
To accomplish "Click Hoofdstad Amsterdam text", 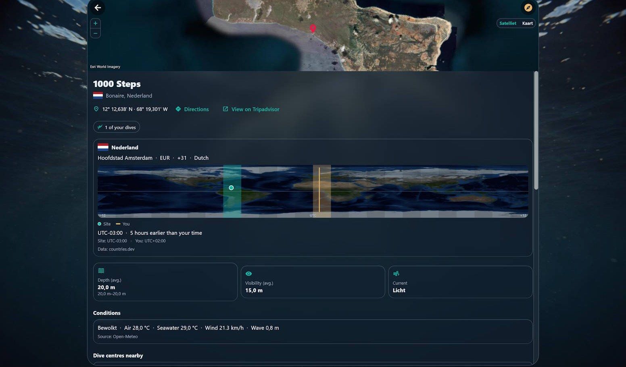I will (x=125, y=158).
